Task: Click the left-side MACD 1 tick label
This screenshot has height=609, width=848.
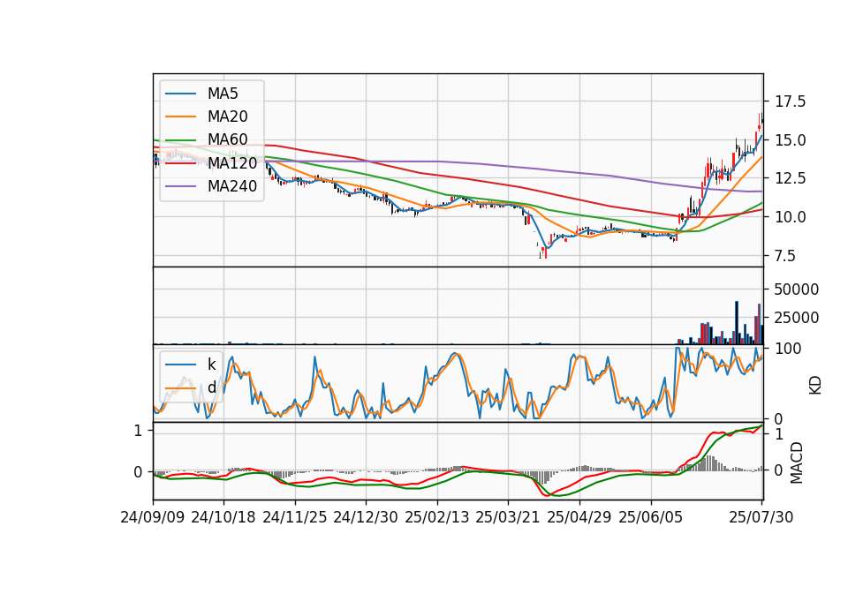Action: click(138, 431)
